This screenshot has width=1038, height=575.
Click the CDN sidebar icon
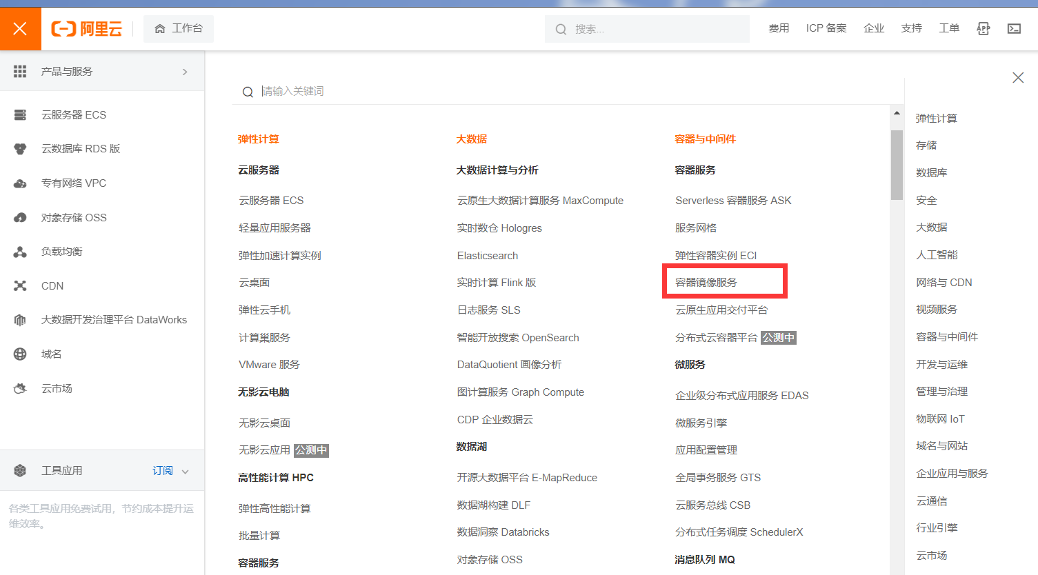click(x=20, y=286)
